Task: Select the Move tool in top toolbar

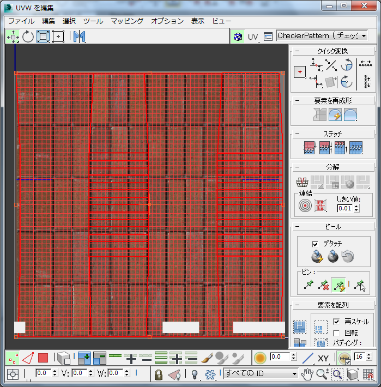Action: pyautogui.click(x=13, y=37)
